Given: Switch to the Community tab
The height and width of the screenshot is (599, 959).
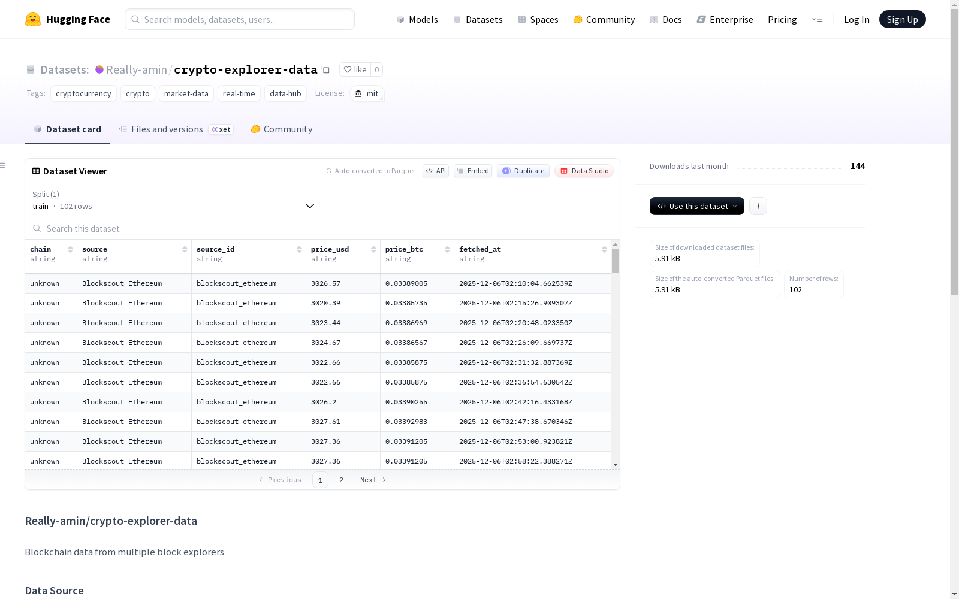Looking at the screenshot, I should (x=281, y=129).
